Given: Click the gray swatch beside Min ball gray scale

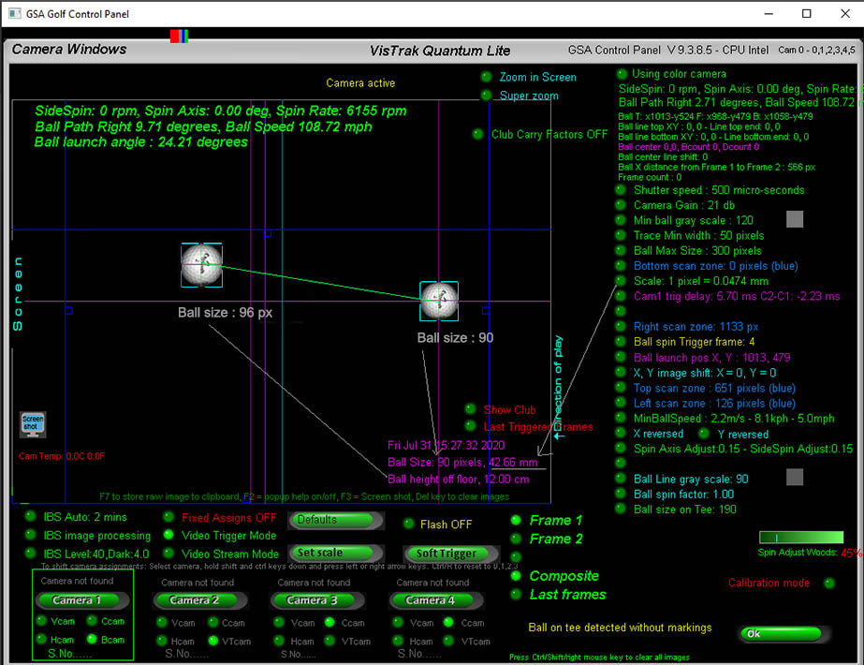Looking at the screenshot, I should (794, 219).
